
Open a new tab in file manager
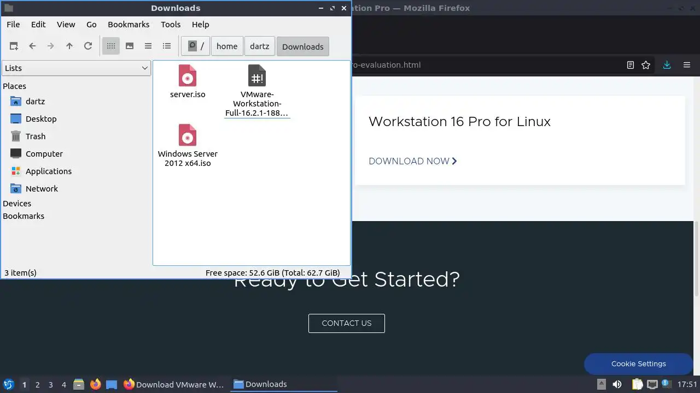(x=14, y=46)
